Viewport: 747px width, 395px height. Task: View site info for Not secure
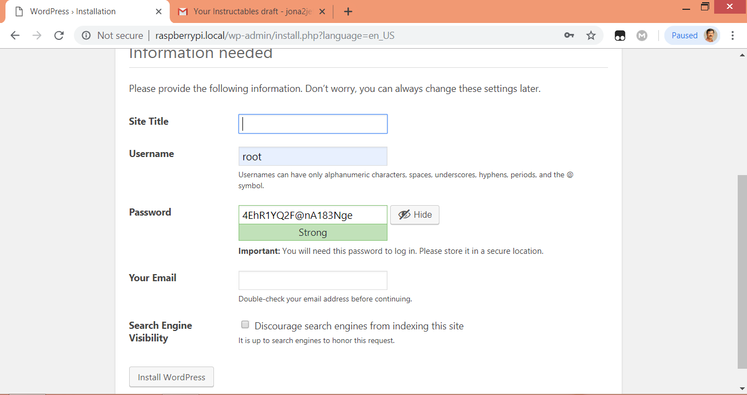[112, 36]
